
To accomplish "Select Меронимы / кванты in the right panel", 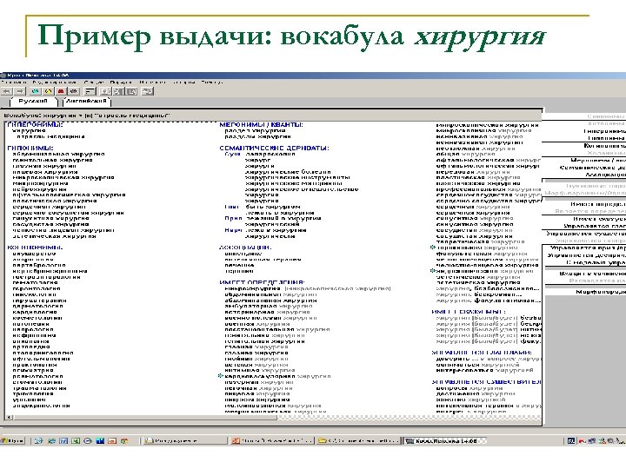I will coord(598,161).
